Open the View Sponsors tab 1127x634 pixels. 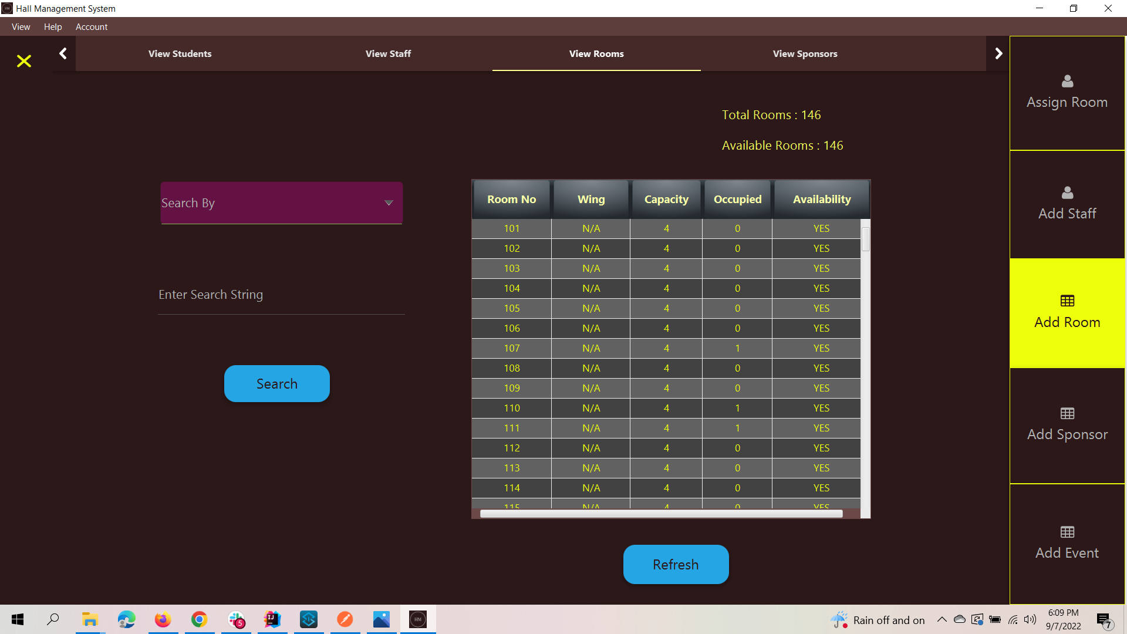tap(805, 53)
